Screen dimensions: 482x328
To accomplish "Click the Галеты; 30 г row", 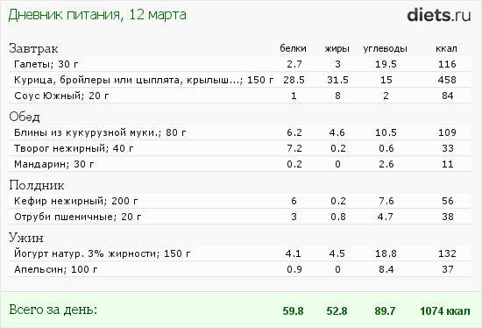I will tap(239, 64).
